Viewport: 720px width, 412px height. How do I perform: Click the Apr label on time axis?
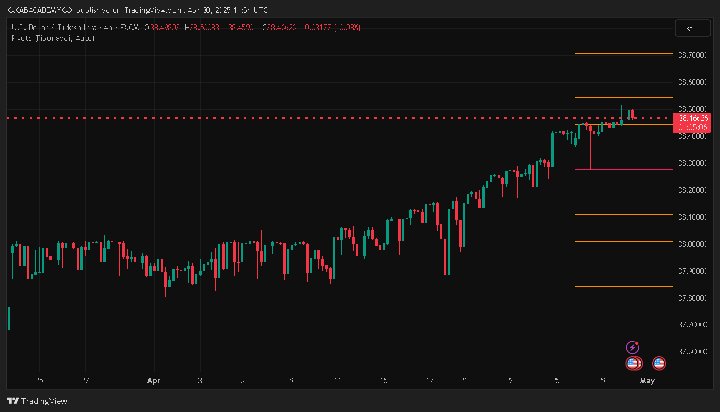pyautogui.click(x=153, y=381)
